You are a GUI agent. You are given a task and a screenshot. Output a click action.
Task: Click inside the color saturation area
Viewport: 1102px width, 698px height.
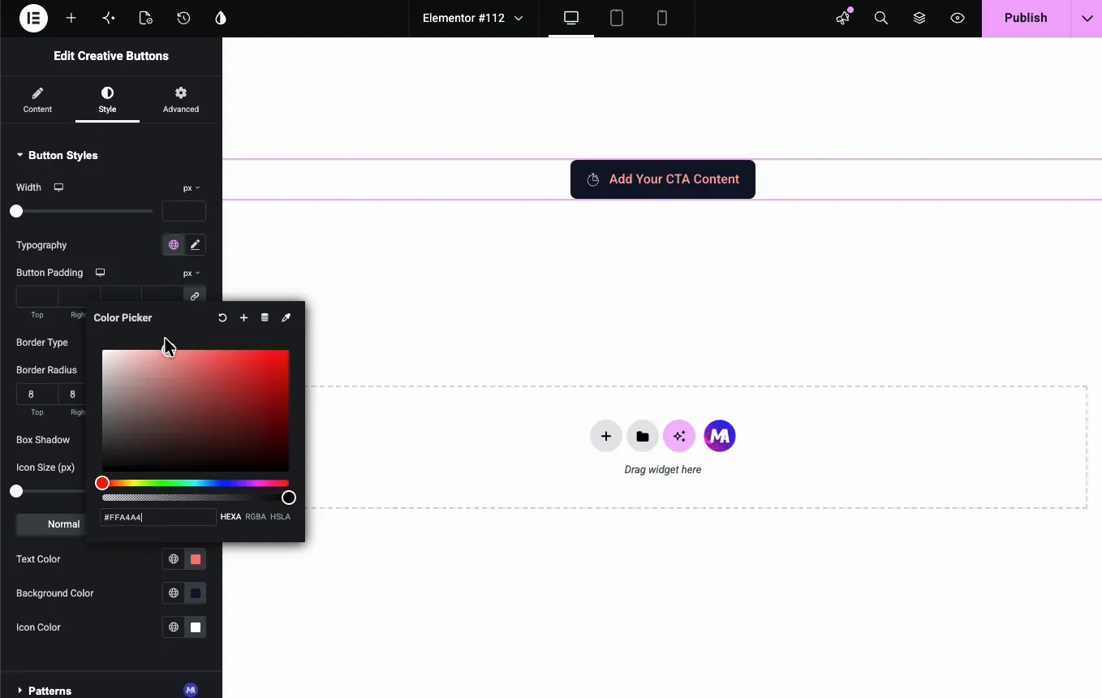(196, 411)
